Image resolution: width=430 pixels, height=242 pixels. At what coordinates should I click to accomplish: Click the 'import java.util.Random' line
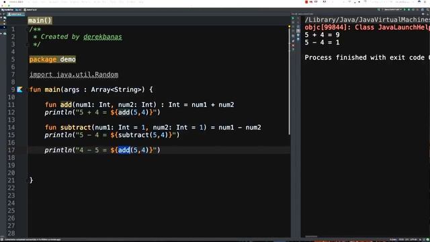[x=74, y=75]
